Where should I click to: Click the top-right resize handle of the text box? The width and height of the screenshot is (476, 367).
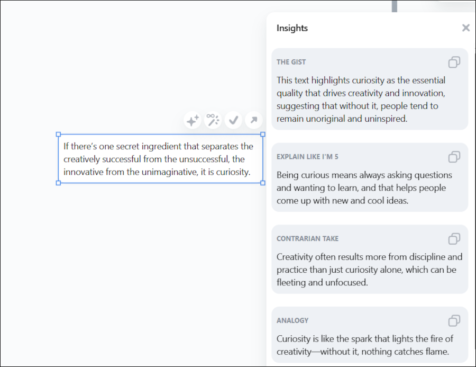pyautogui.click(x=263, y=135)
